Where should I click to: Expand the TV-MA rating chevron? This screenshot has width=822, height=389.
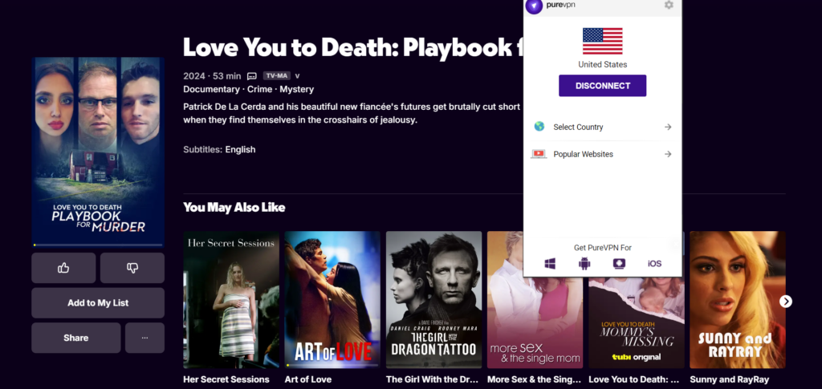pos(297,76)
